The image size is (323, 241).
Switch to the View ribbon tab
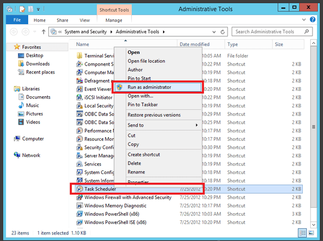[x=85, y=20]
